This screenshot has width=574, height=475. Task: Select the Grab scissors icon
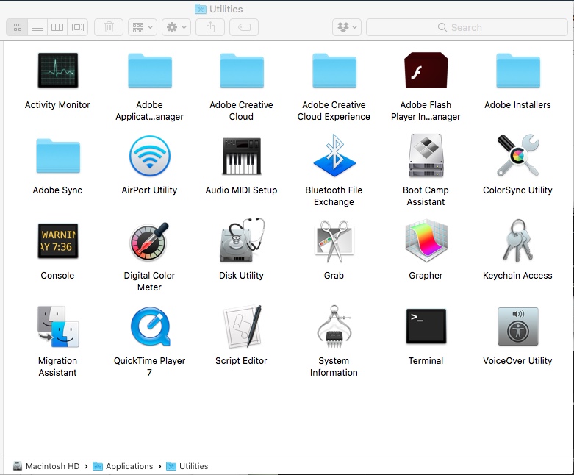point(334,241)
